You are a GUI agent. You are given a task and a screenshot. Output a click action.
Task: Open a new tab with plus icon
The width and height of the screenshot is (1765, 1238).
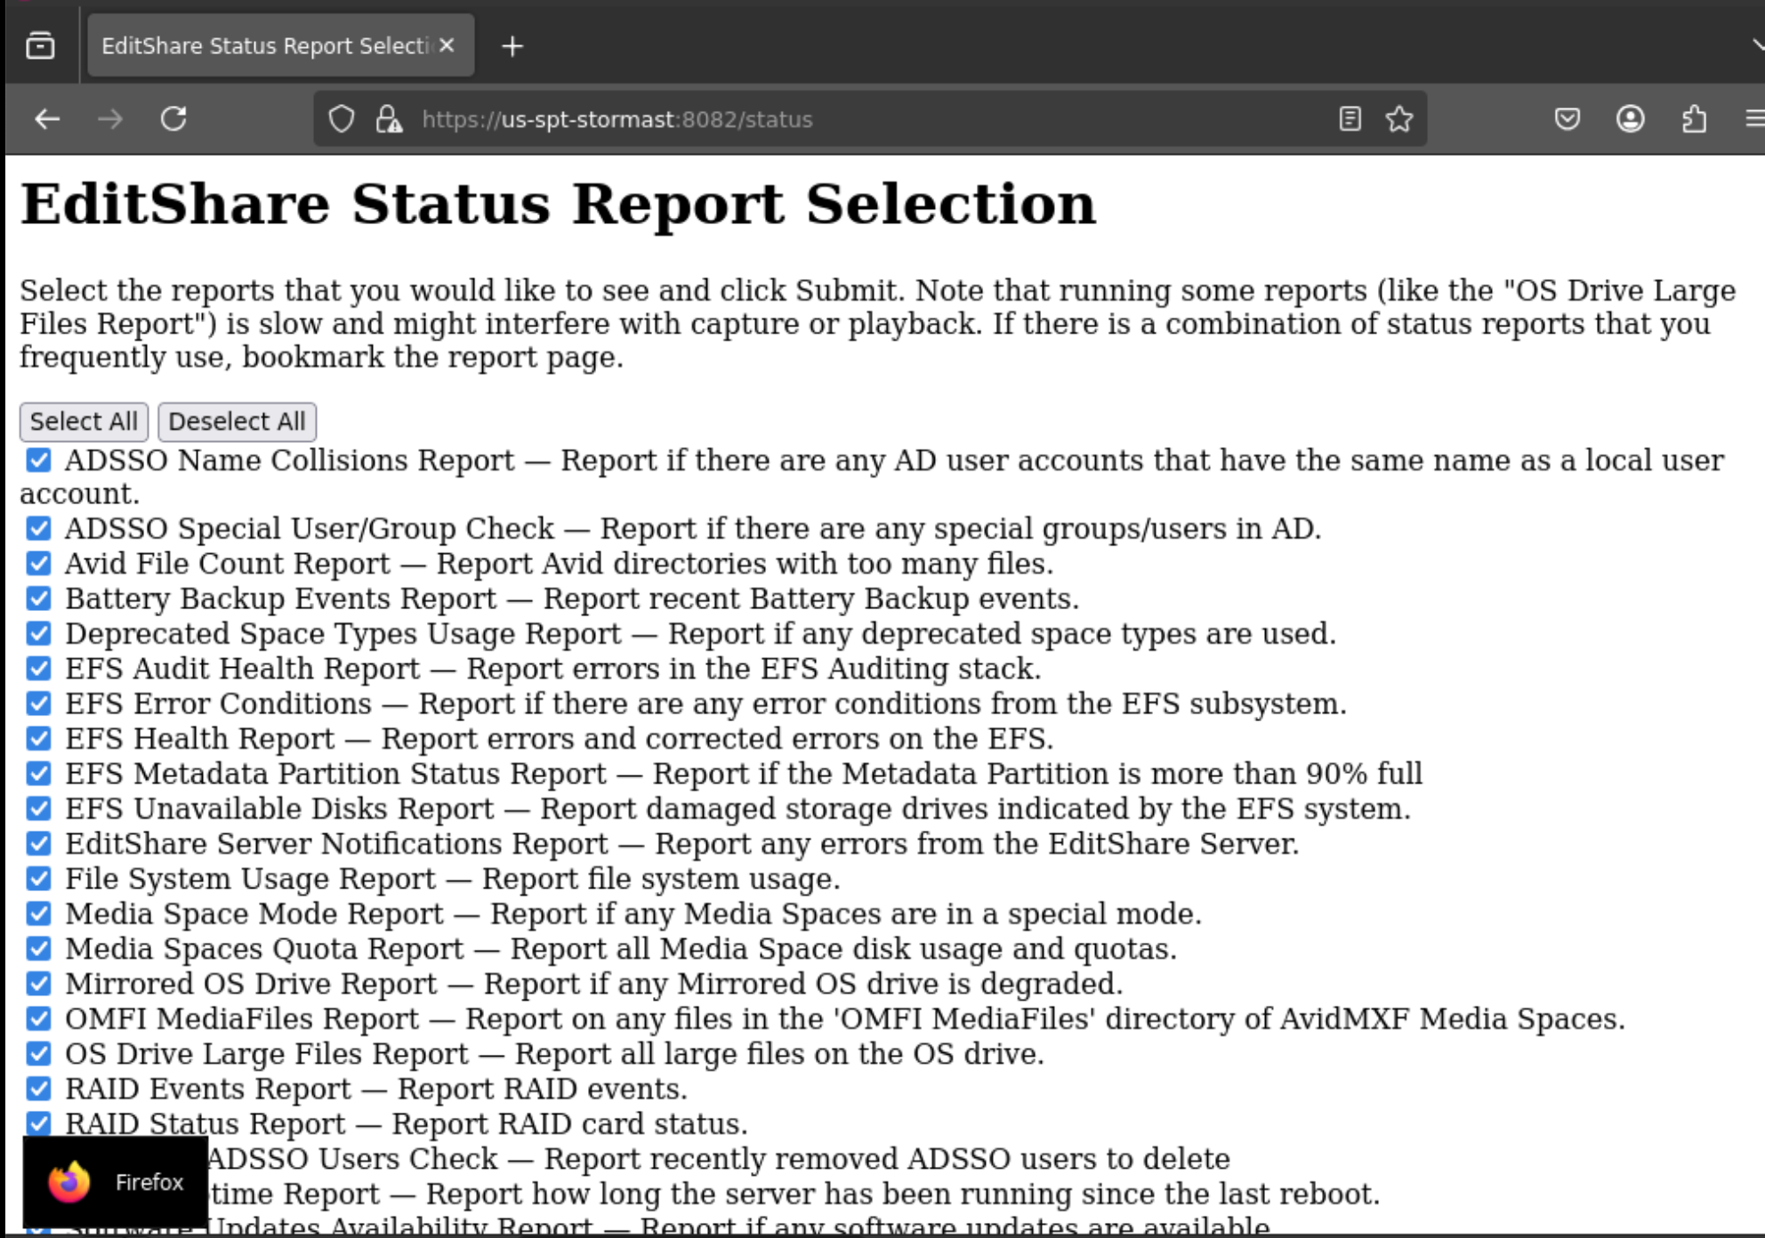[x=512, y=46]
